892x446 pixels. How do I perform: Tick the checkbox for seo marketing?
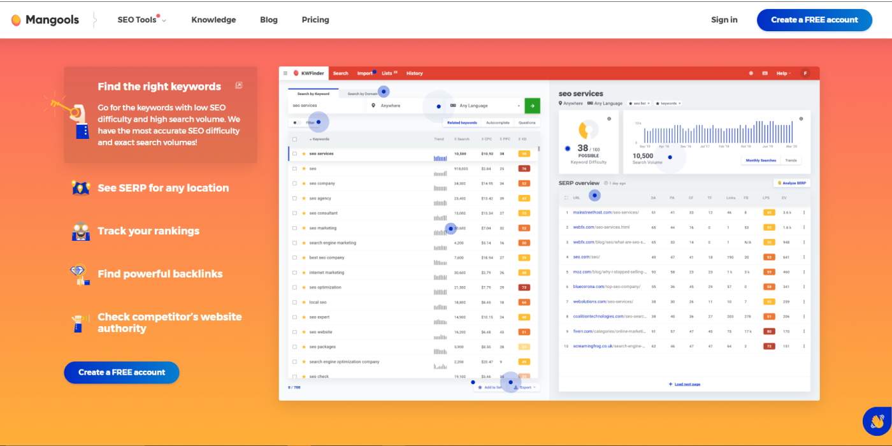[x=294, y=228]
